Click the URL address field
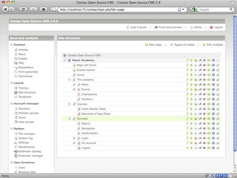The width and height of the screenshot is (237, 178). (118, 9)
